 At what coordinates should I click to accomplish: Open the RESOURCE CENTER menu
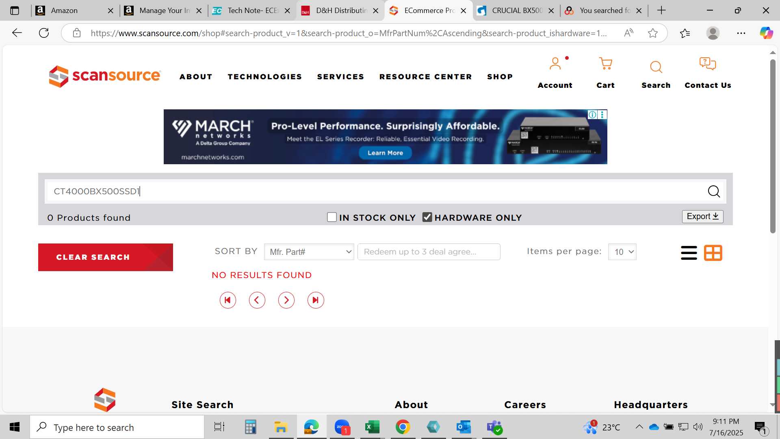coord(425,76)
